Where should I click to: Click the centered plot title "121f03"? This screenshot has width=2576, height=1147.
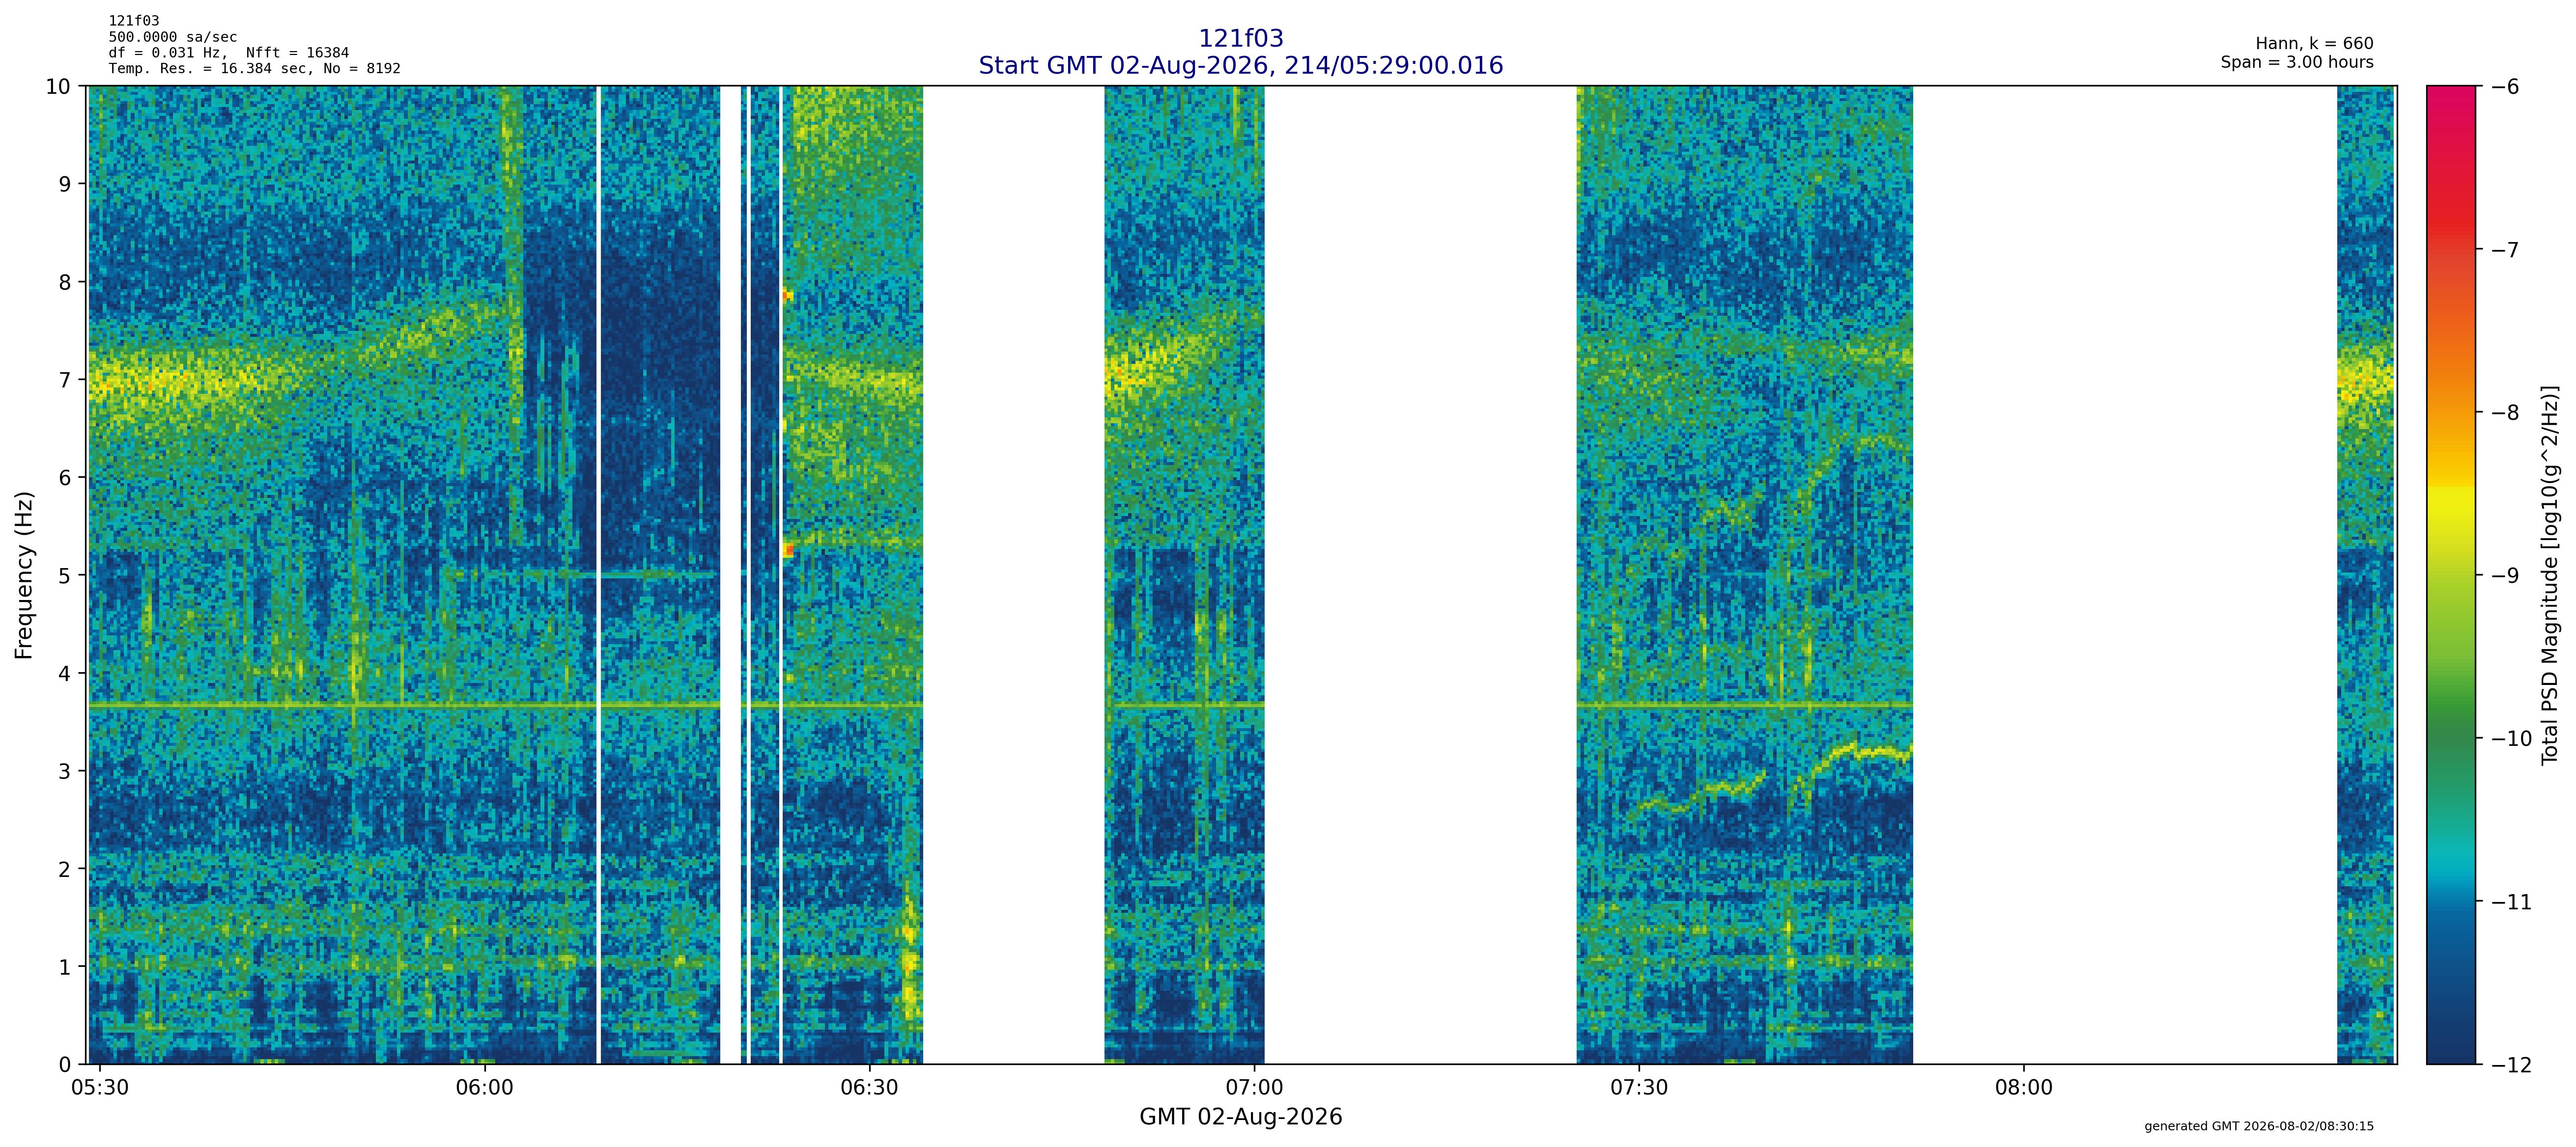pyautogui.click(x=1240, y=38)
